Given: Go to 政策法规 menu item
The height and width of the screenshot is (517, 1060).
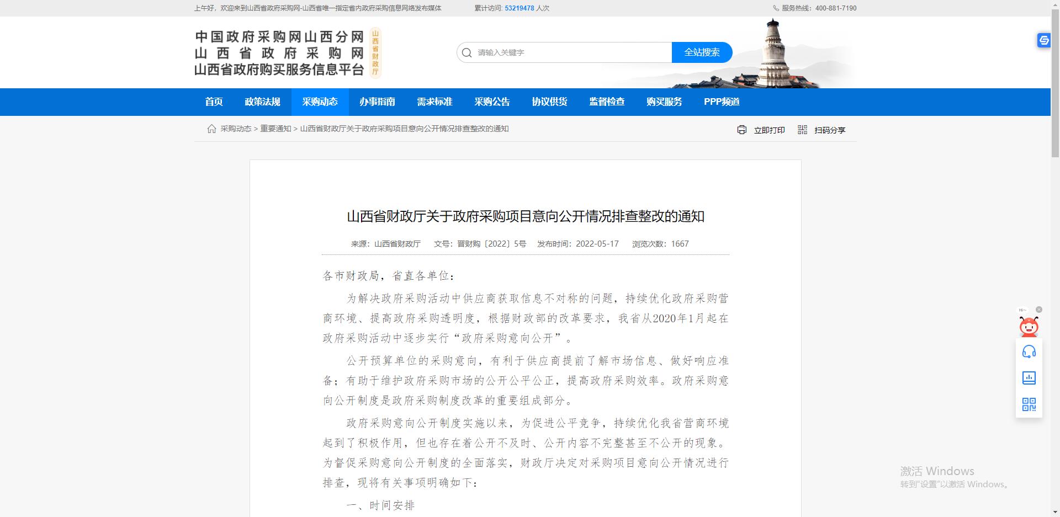Looking at the screenshot, I should (262, 102).
